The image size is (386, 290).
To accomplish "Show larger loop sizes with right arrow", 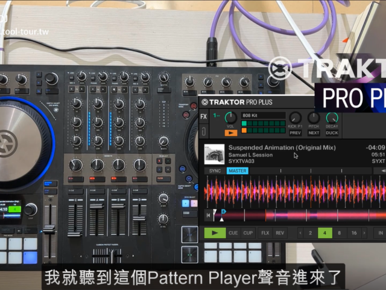I will click(364, 233).
